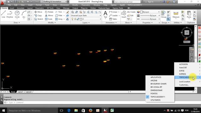Open the block Edit tool

[x=130, y=15]
